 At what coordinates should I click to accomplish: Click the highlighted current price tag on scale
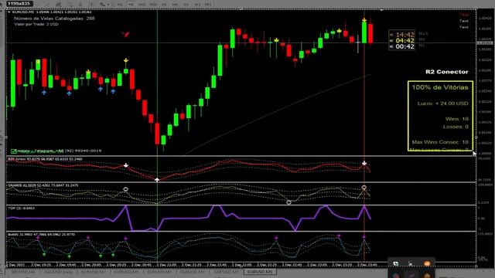484,43
